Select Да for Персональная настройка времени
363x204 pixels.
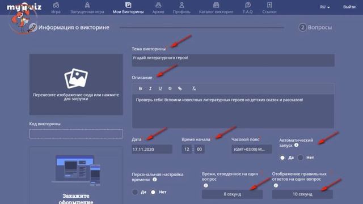(x=135, y=192)
